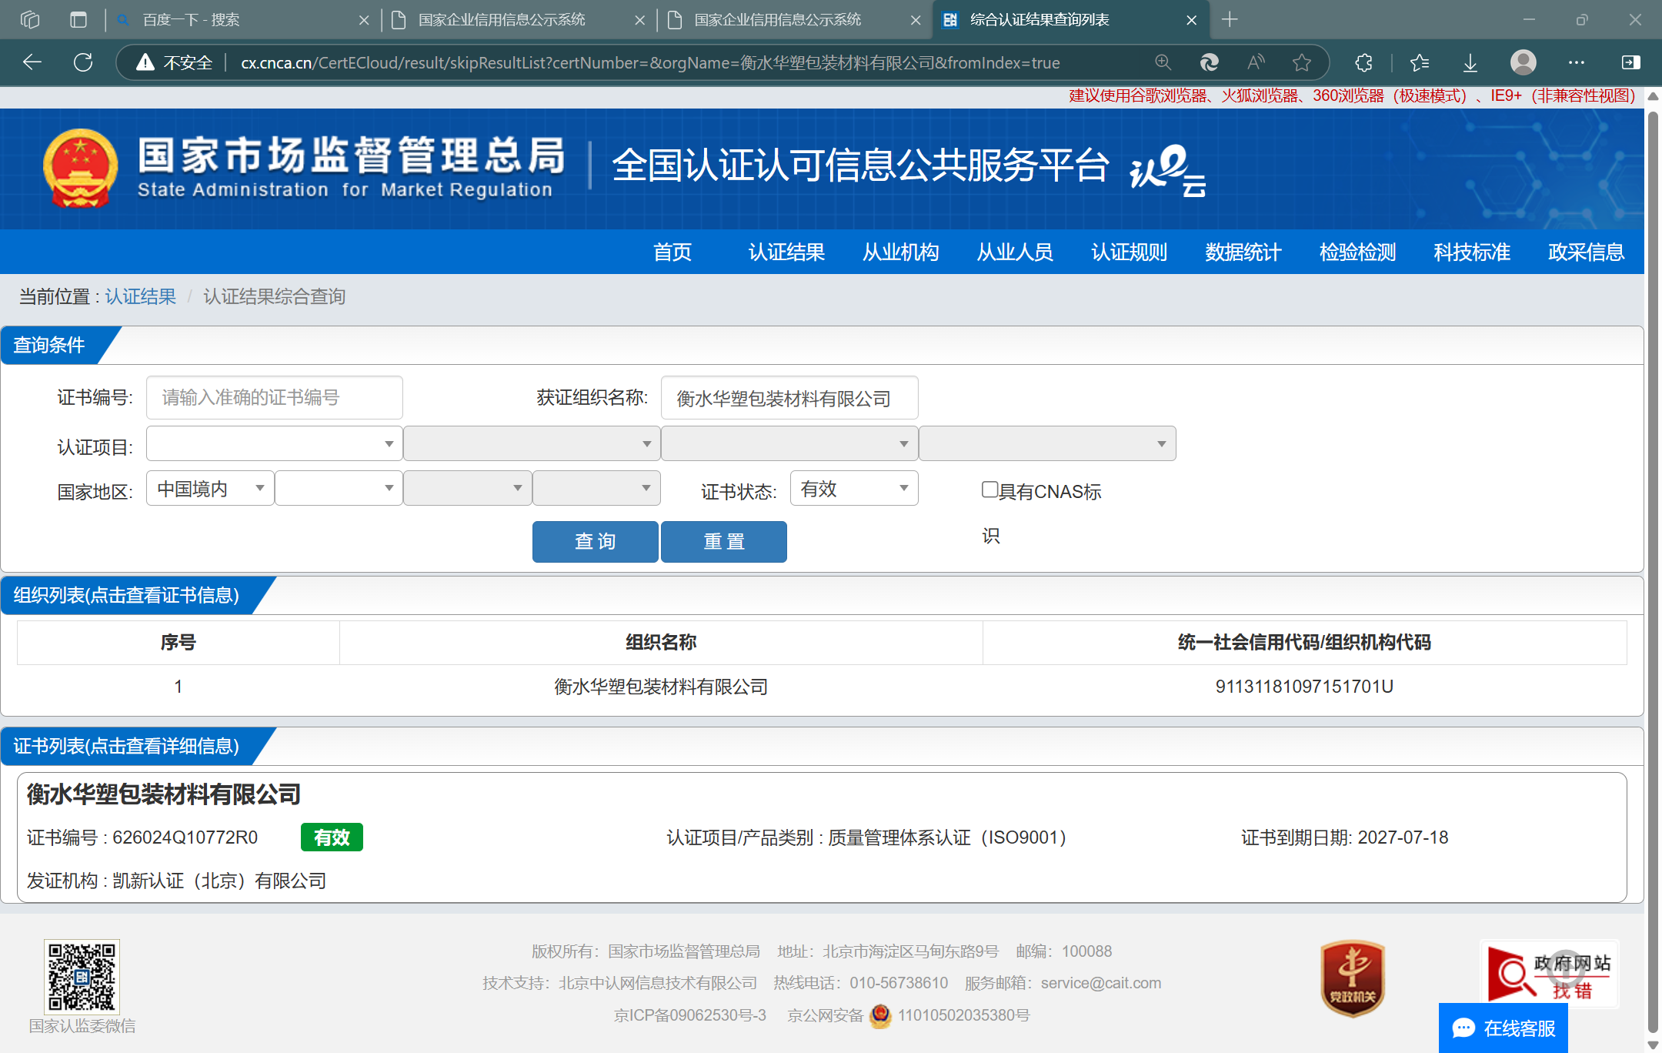Open the user profile avatar

[1523, 62]
